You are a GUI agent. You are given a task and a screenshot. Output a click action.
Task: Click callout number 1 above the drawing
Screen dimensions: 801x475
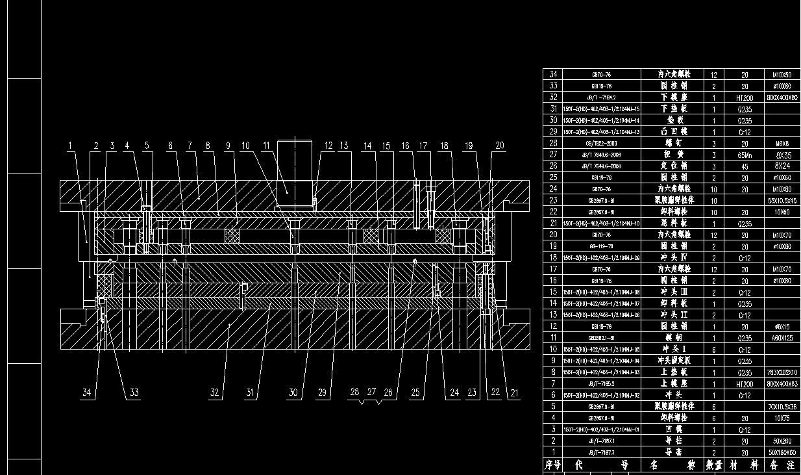(x=71, y=146)
